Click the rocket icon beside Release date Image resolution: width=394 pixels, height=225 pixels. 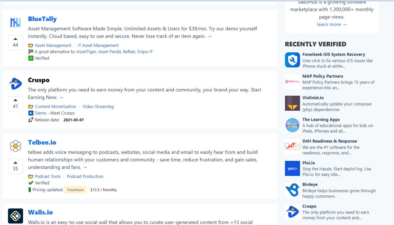[x=31, y=120]
